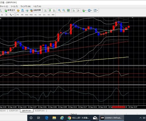Image resolution: width=146 pixels, height=121 pixels.
Task: Toggle auto scroll chart icon
Action: tap(74, 11)
